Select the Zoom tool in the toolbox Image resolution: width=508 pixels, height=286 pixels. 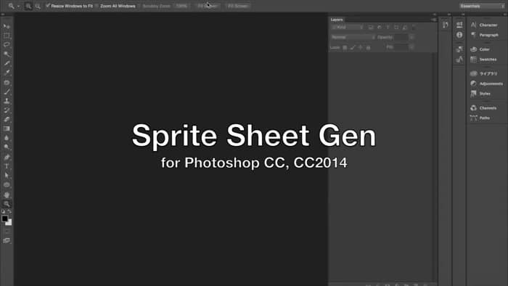pyautogui.click(x=7, y=204)
